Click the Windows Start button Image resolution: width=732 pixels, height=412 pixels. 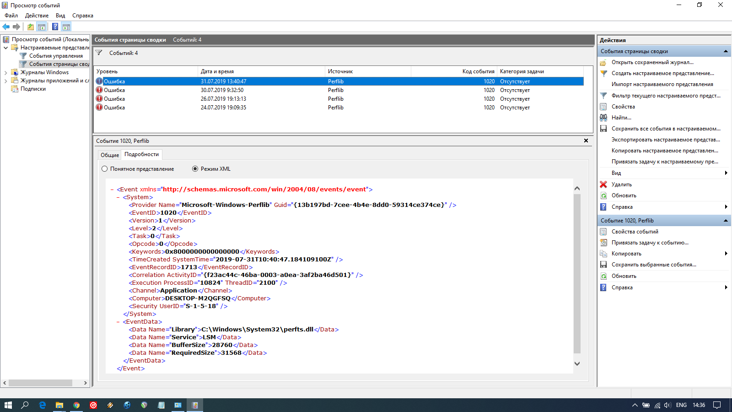point(8,405)
